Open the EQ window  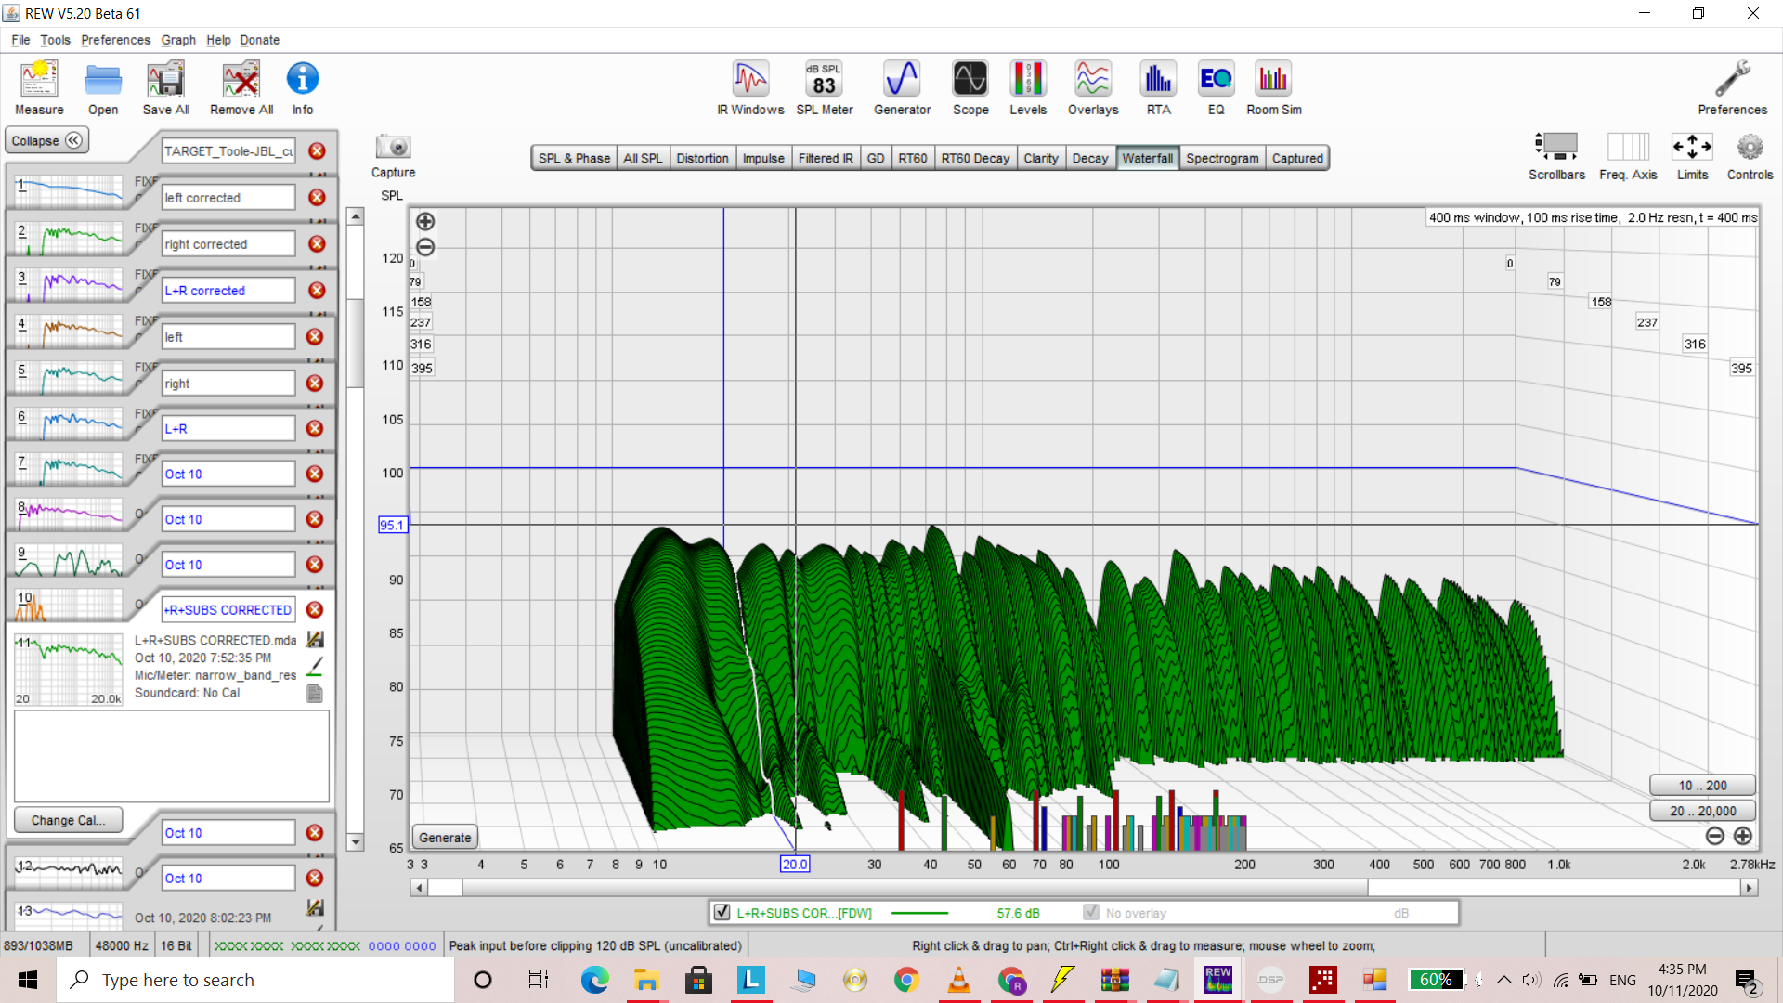point(1217,88)
